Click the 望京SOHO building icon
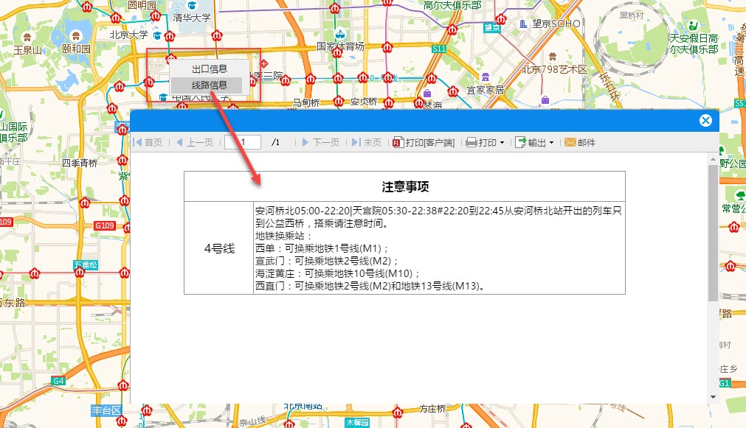The image size is (746, 428). point(523,24)
